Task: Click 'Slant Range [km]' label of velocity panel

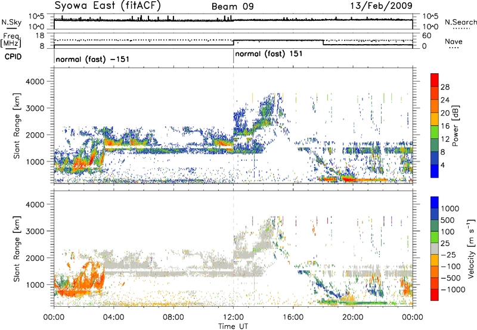Action: point(17,249)
